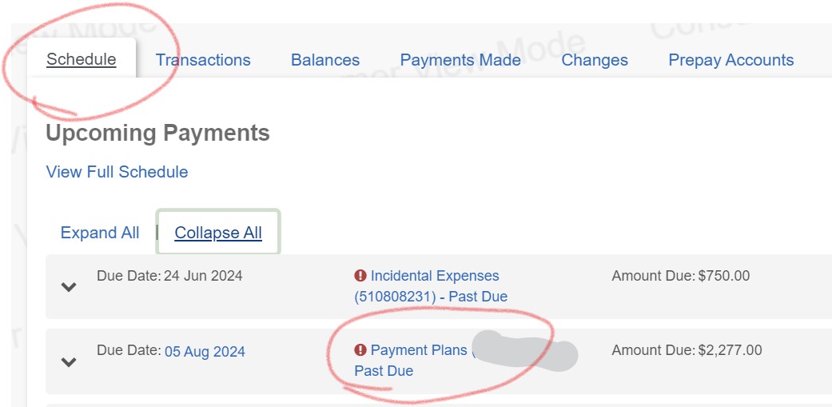Expand the 05 Aug 2024 payment row chevron
The width and height of the screenshot is (832, 407).
click(70, 361)
